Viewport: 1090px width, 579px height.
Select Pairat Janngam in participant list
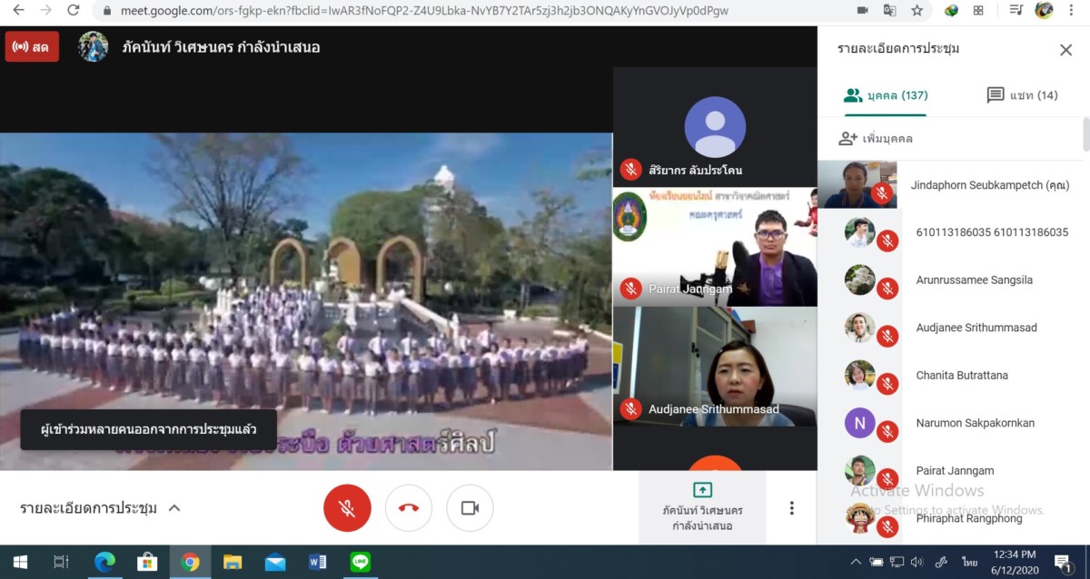[x=948, y=471]
